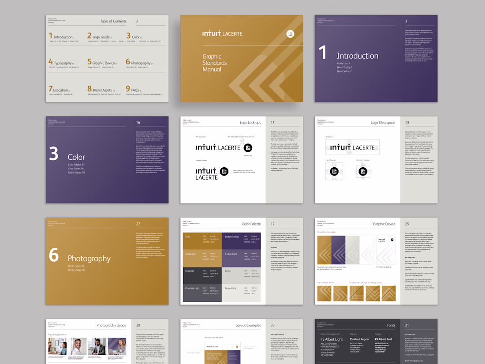This screenshot has height=364, width=485.
Task: Select the Indigo Light color swatch
Action: 241,259
